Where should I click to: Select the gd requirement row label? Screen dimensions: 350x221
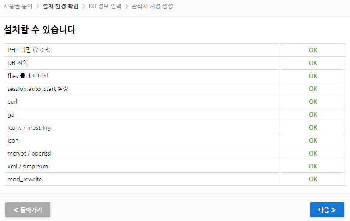tap(11, 115)
